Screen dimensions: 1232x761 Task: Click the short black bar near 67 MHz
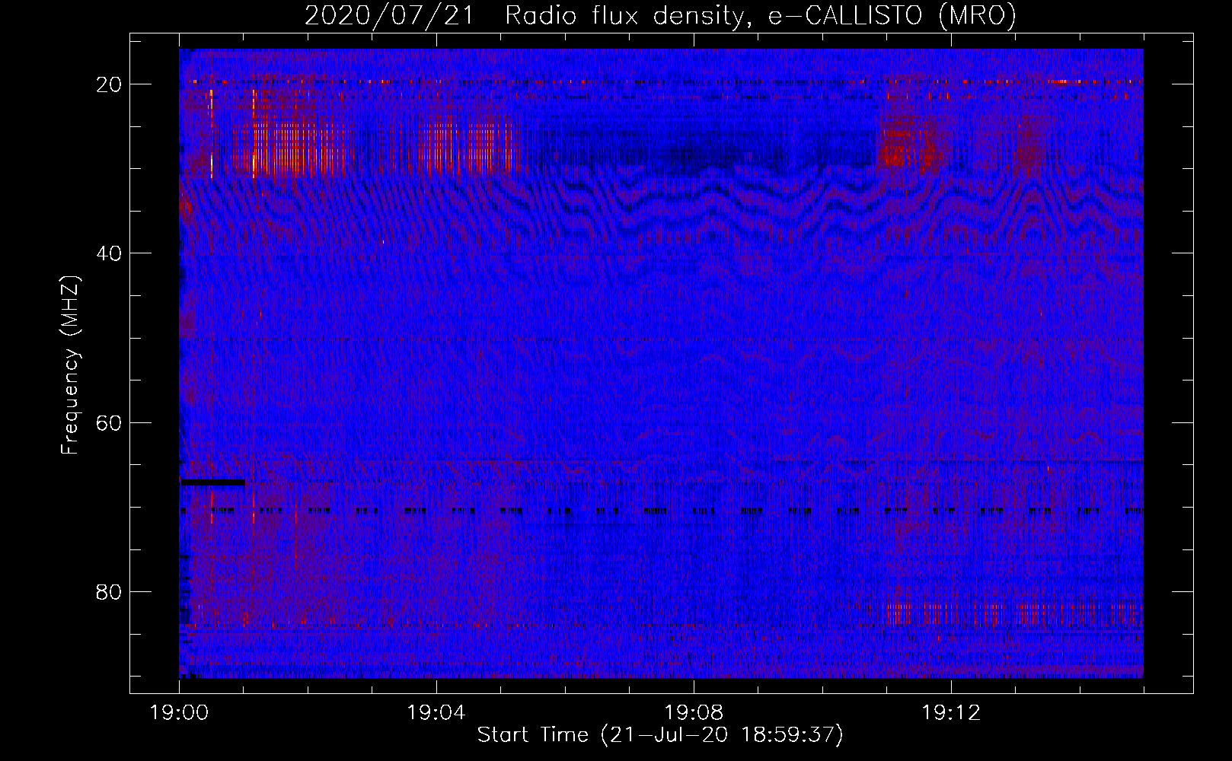tap(212, 482)
